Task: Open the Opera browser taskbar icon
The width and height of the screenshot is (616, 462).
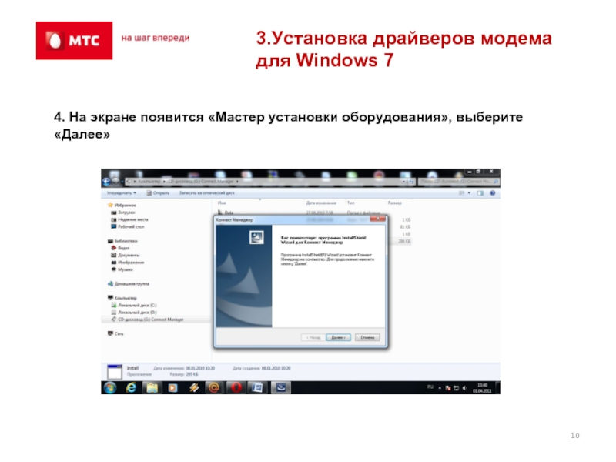Action: 236,388
